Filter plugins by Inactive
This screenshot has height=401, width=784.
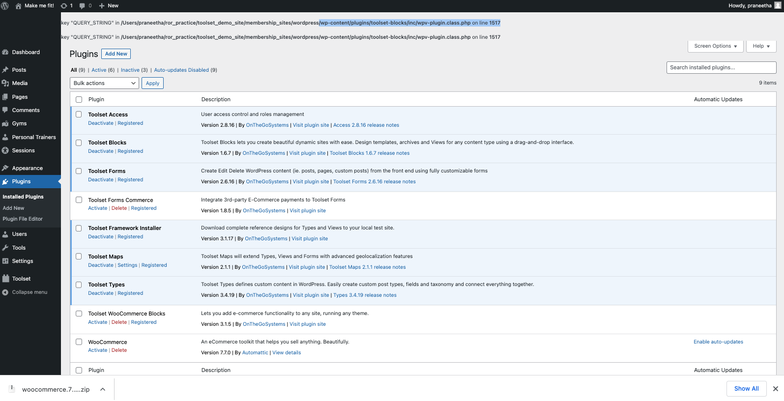click(130, 70)
